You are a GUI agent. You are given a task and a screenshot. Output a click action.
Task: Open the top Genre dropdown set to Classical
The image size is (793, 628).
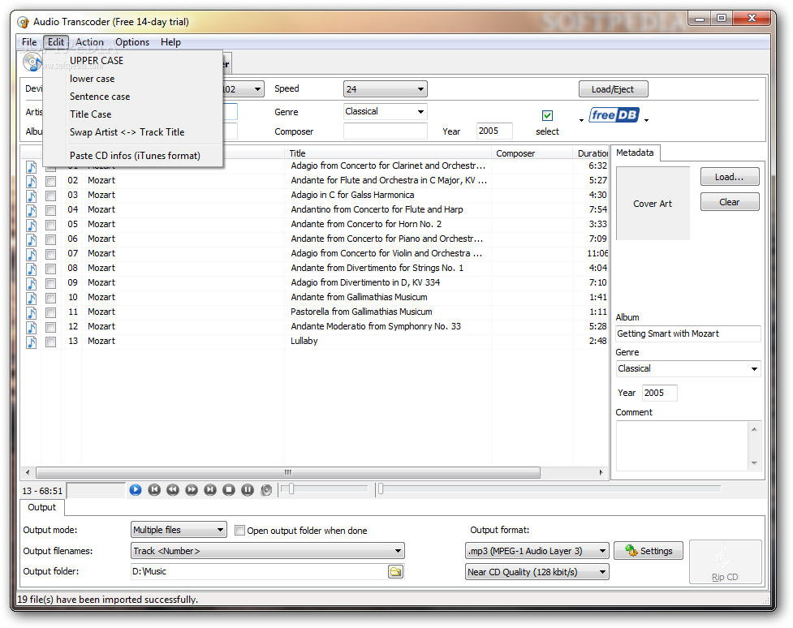tap(386, 112)
